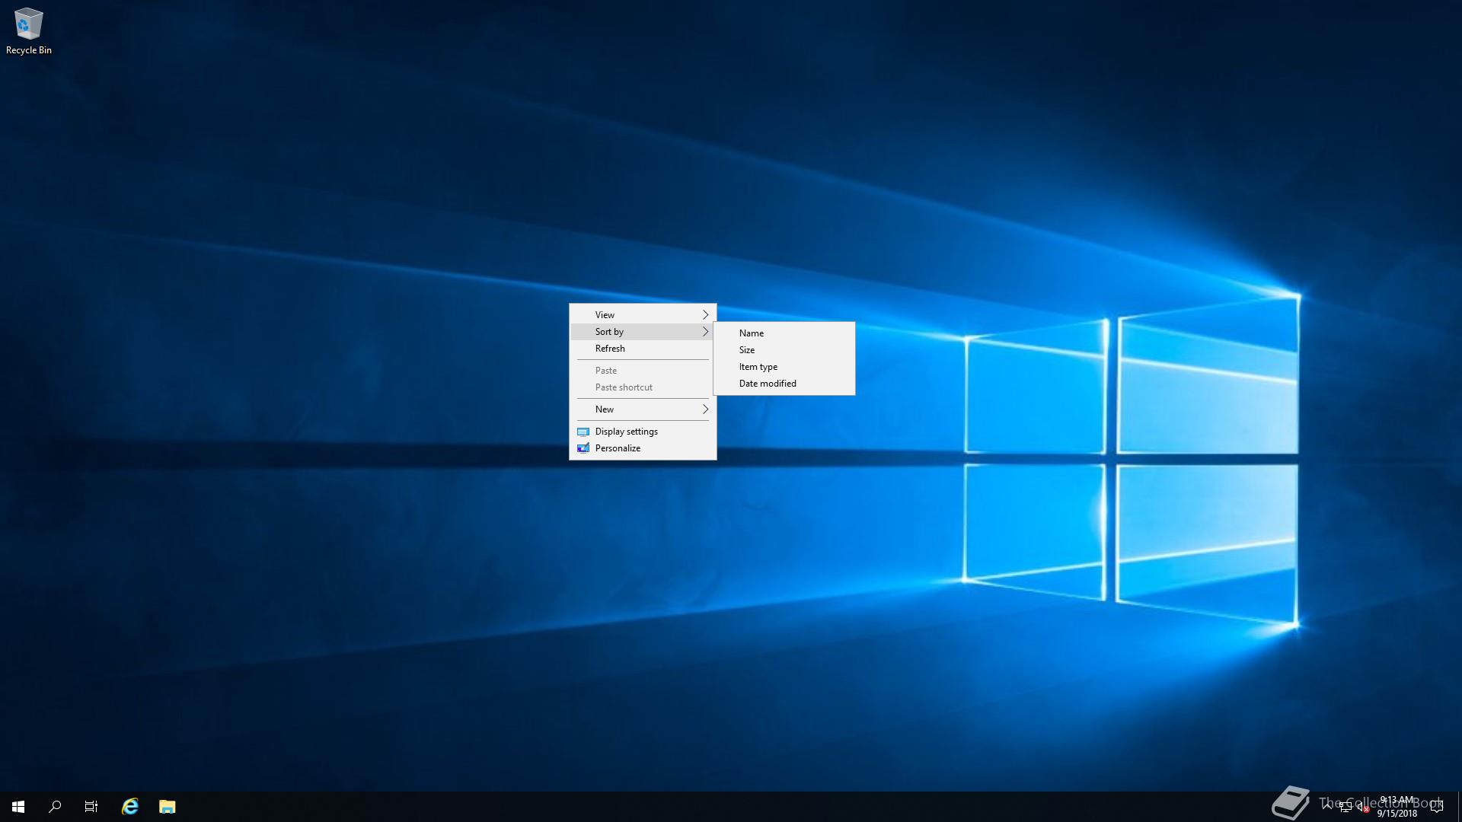Open Display settings from context menu
Image resolution: width=1462 pixels, height=822 pixels.
click(x=626, y=432)
